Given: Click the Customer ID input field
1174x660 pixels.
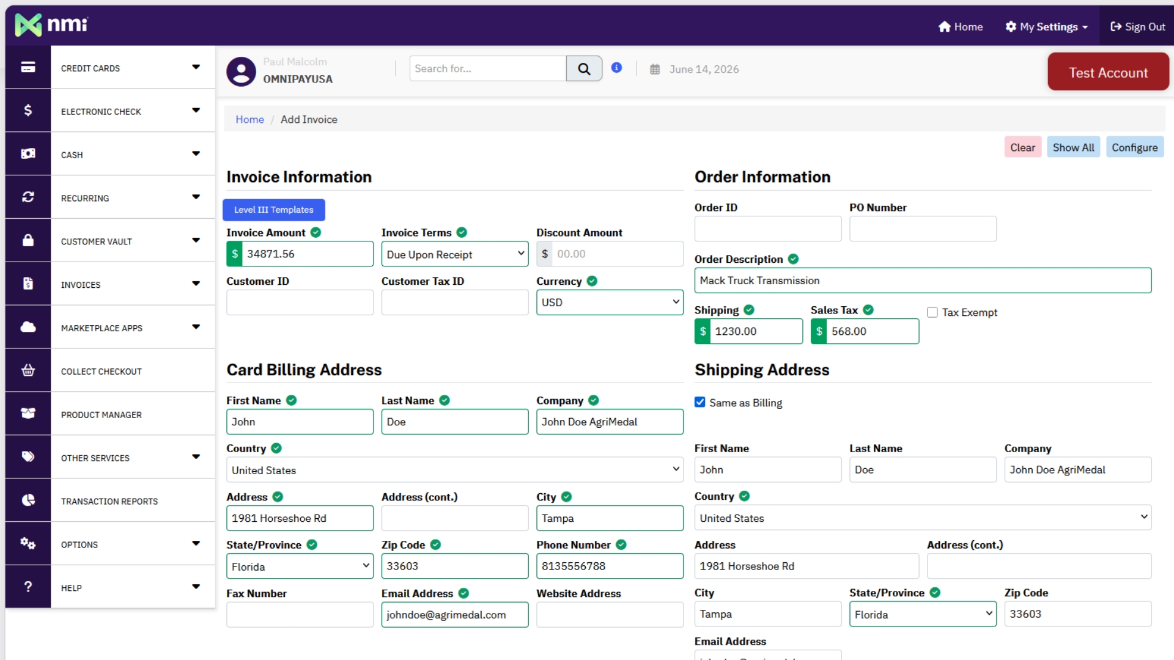Looking at the screenshot, I should pyautogui.click(x=300, y=302).
